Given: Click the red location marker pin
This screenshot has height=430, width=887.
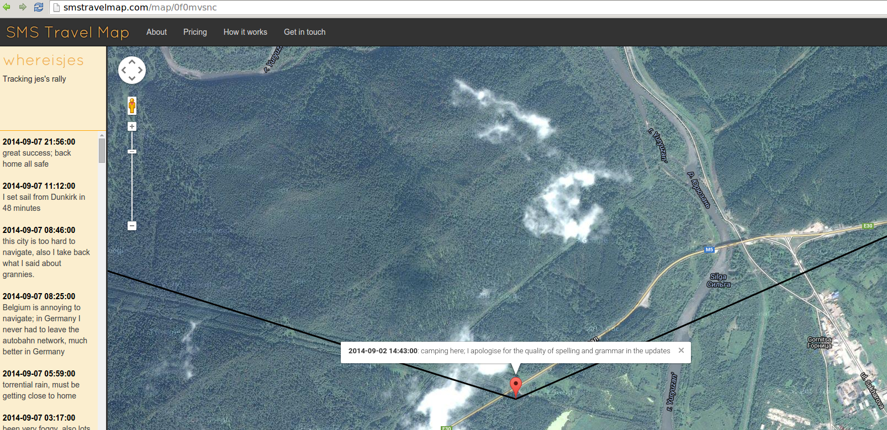Looking at the screenshot, I should (515, 386).
